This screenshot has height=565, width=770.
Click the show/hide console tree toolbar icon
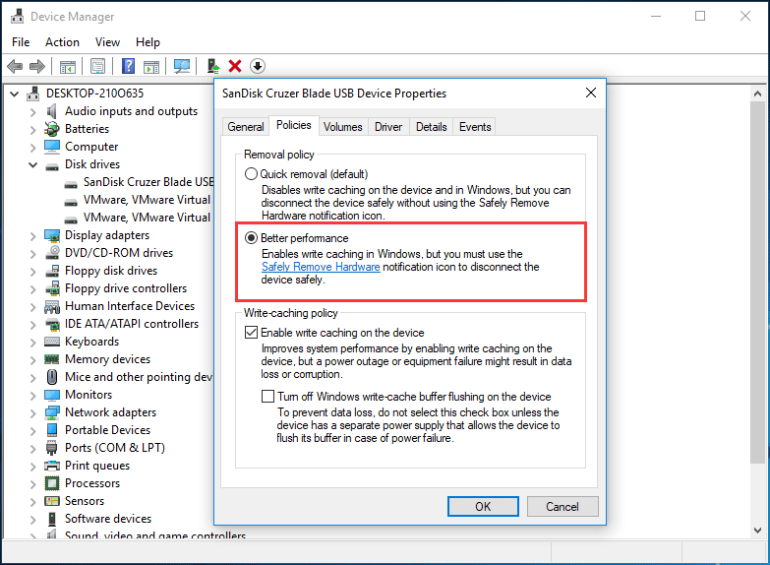click(68, 66)
